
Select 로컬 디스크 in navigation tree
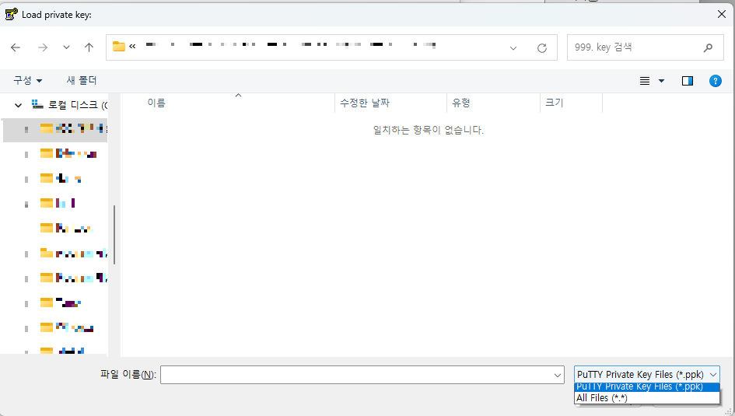(69, 104)
